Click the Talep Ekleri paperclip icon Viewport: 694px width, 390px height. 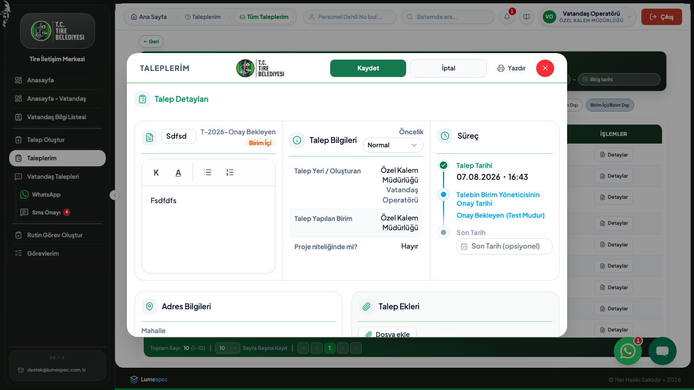pyautogui.click(x=367, y=307)
